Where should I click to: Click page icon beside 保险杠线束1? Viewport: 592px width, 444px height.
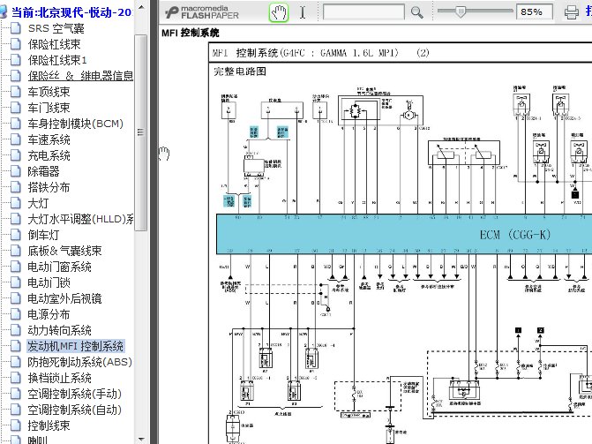16,60
